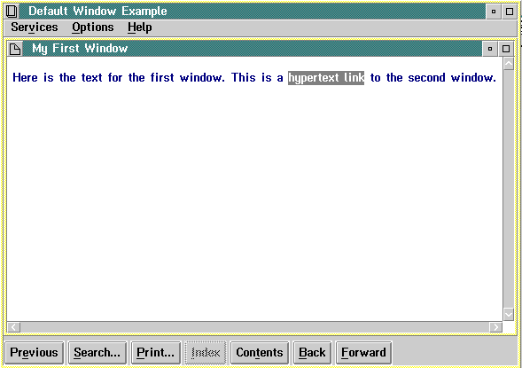The width and height of the screenshot is (522, 368).
Task: Click the Previous button
Action: [34, 352]
